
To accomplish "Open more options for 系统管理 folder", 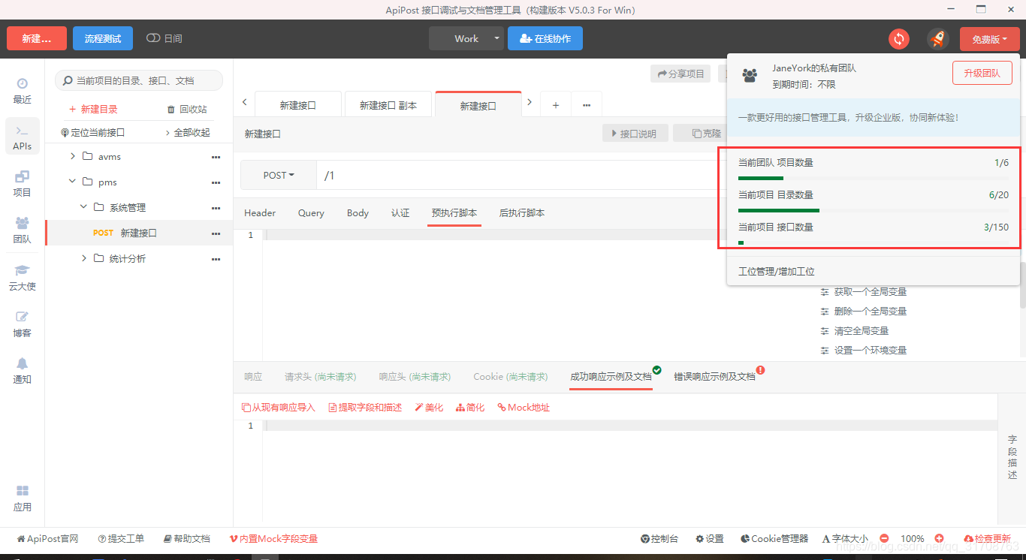I will point(216,208).
